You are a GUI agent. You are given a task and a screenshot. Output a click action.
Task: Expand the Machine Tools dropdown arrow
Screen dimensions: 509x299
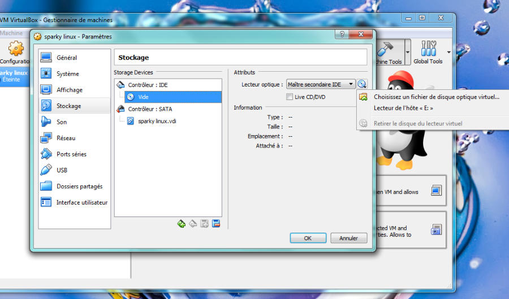point(408,52)
